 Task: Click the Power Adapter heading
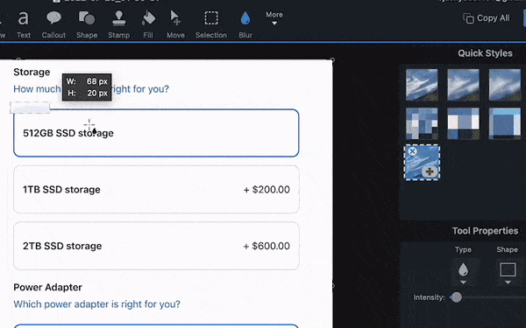click(47, 287)
